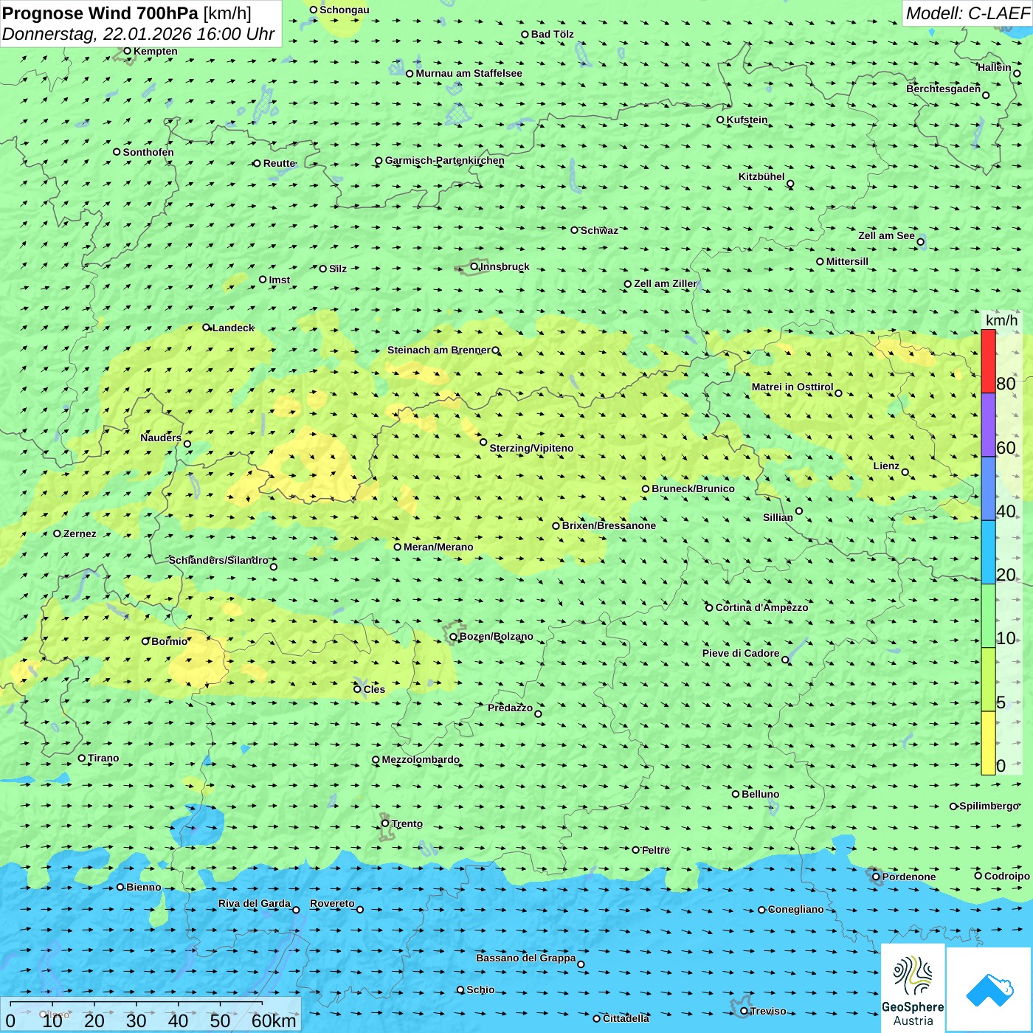Click the red 80+ km/h legend color
This screenshot has height=1033, width=1033.
coord(988,362)
